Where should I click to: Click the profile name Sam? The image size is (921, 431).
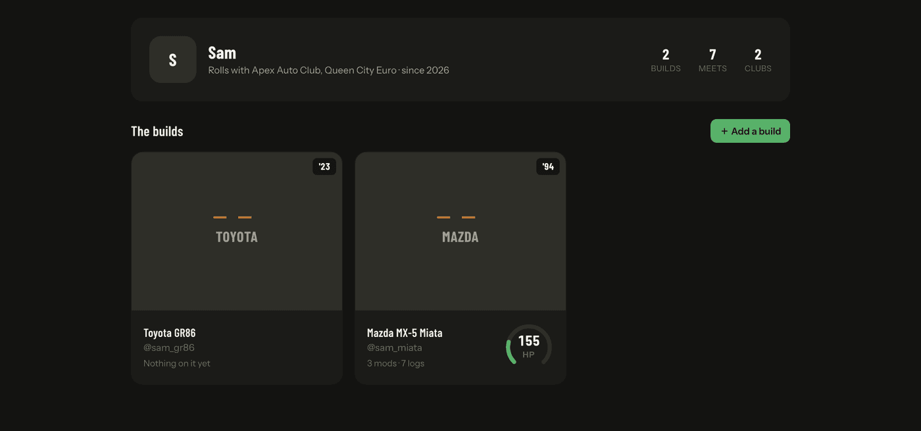coord(222,53)
